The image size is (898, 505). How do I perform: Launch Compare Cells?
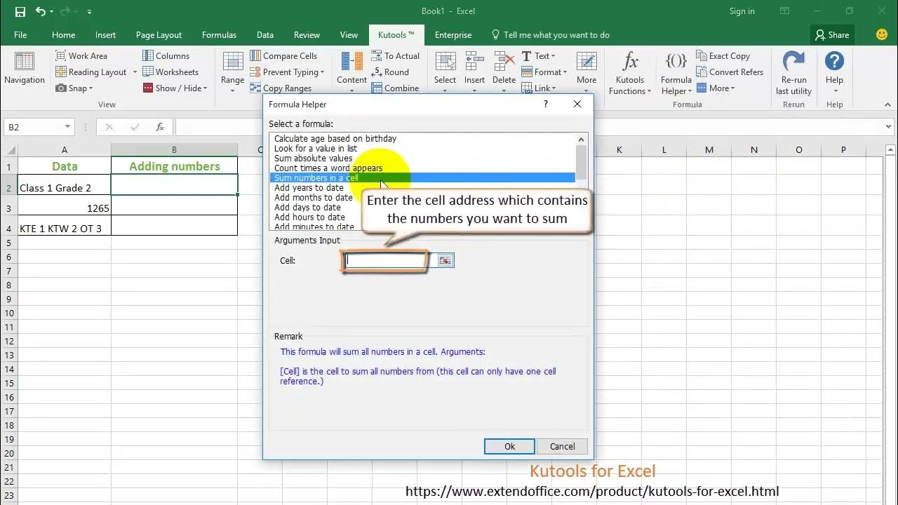[283, 55]
